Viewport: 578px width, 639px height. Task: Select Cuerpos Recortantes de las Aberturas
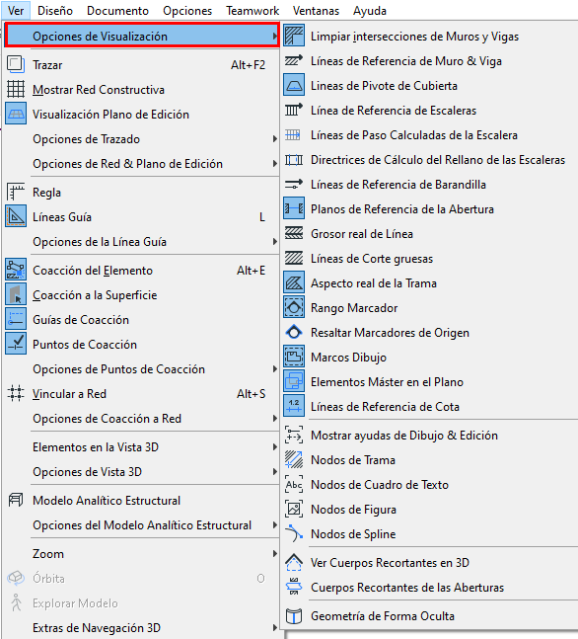click(x=429, y=588)
